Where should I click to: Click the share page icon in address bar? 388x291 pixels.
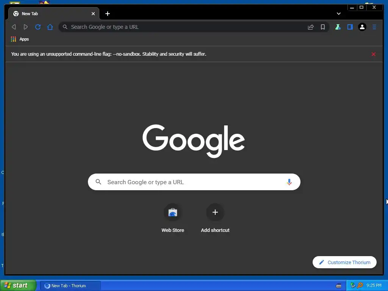pos(311,27)
